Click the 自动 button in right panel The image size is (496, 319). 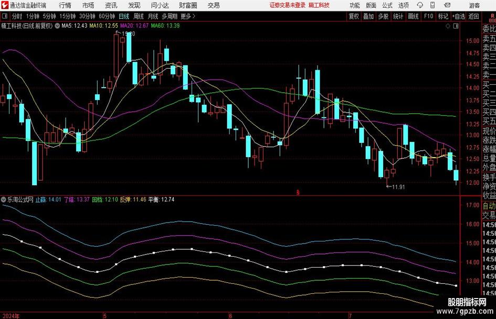(x=489, y=206)
